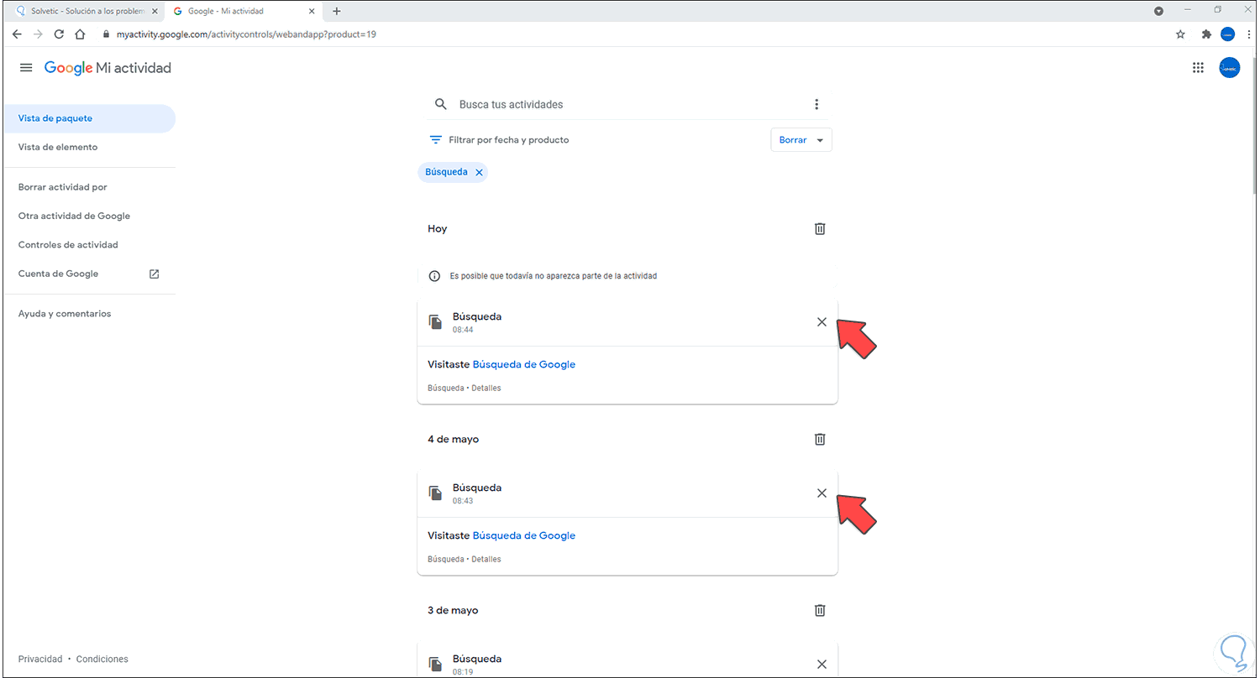The width and height of the screenshot is (1260, 678).
Task: Click the trash icon for 'Hoy' activity
Action: point(819,228)
